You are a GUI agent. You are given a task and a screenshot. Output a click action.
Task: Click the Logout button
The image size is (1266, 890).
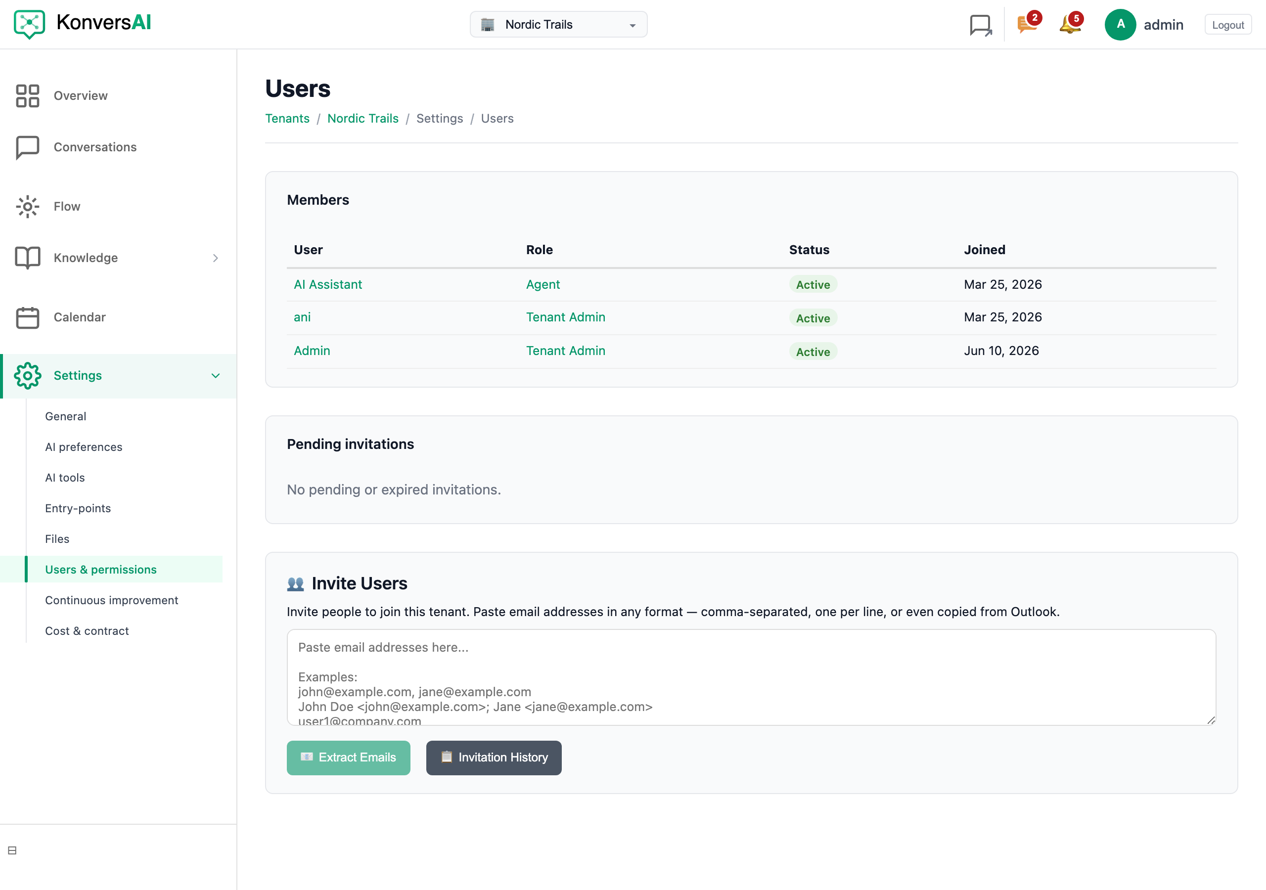click(x=1227, y=25)
